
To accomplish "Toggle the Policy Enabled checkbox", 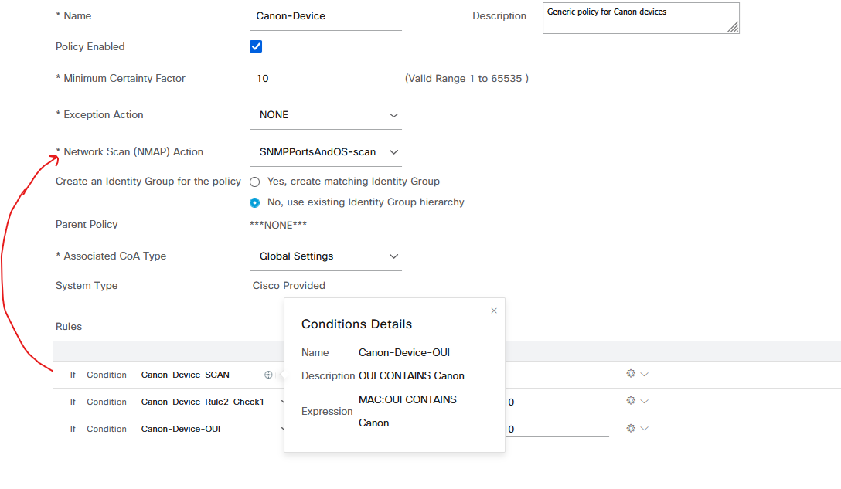I will (x=255, y=46).
